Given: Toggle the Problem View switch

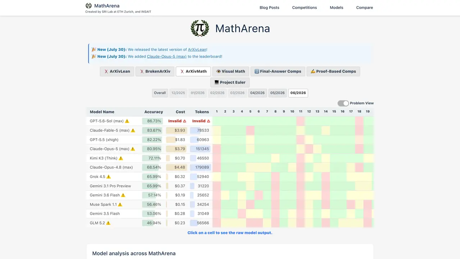Looking at the screenshot, I should pyautogui.click(x=343, y=103).
